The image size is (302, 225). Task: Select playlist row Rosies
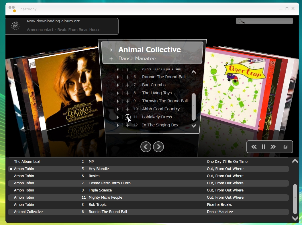pyautogui.click(x=148, y=176)
